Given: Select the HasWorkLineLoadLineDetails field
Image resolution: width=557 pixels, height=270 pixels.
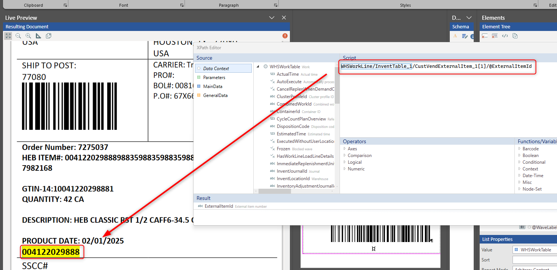Looking at the screenshot, I should tap(305, 156).
